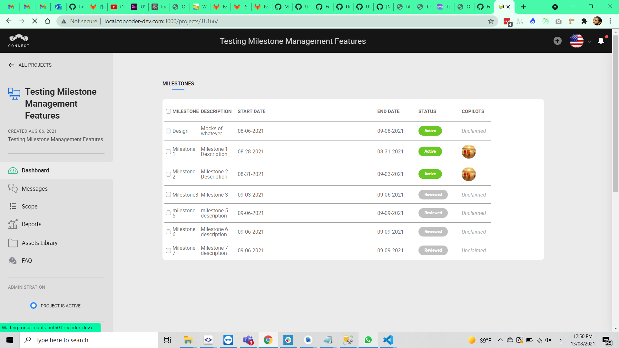Click the Messages chat bubble icon

pyautogui.click(x=13, y=188)
